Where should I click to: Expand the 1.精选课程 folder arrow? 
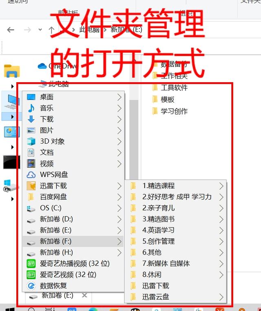tap(221, 186)
